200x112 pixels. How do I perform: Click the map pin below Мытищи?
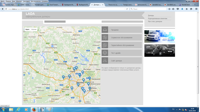coord(83,72)
